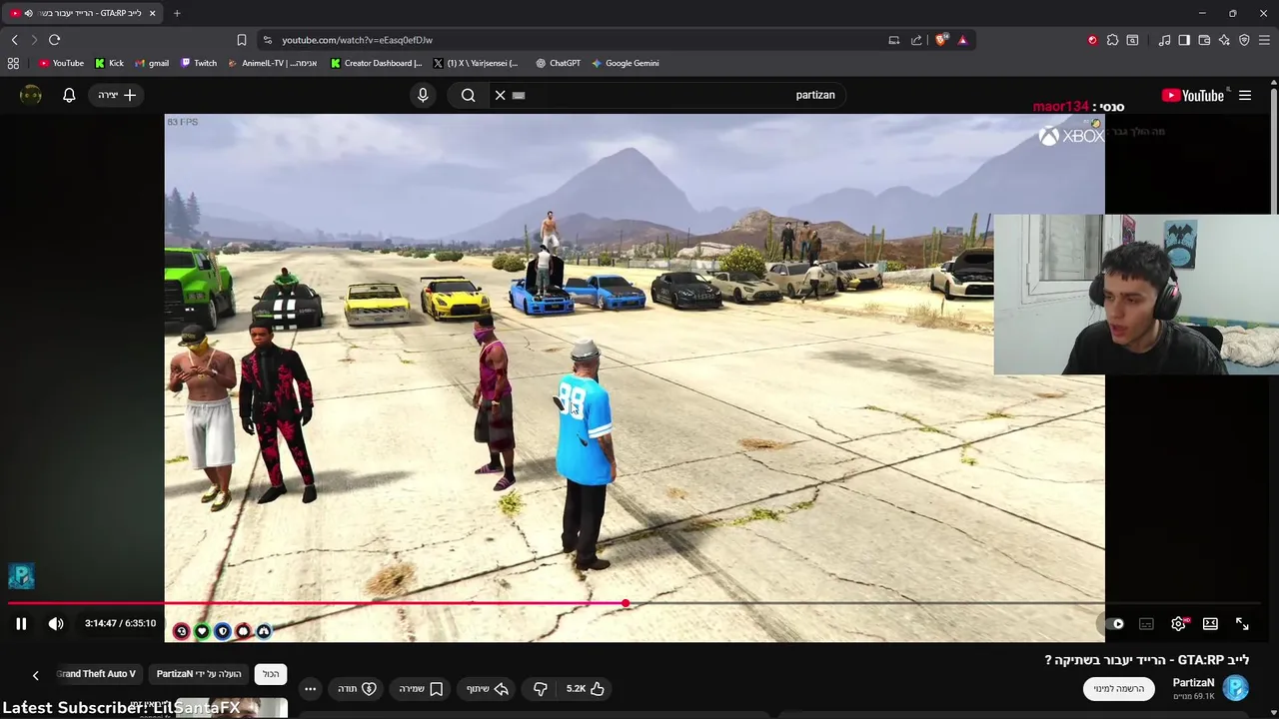Screen dimensions: 1279x719
Task: Toggle the browser sidebar panel
Action: (x=1184, y=40)
